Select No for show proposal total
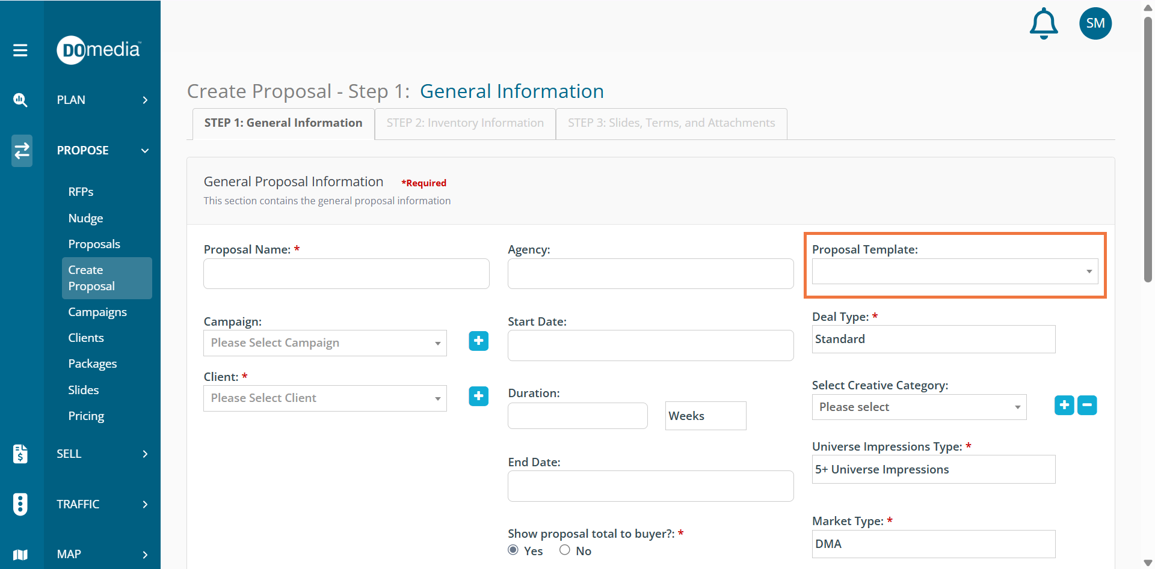Viewport: 1155px width, 569px height. tap(564, 550)
